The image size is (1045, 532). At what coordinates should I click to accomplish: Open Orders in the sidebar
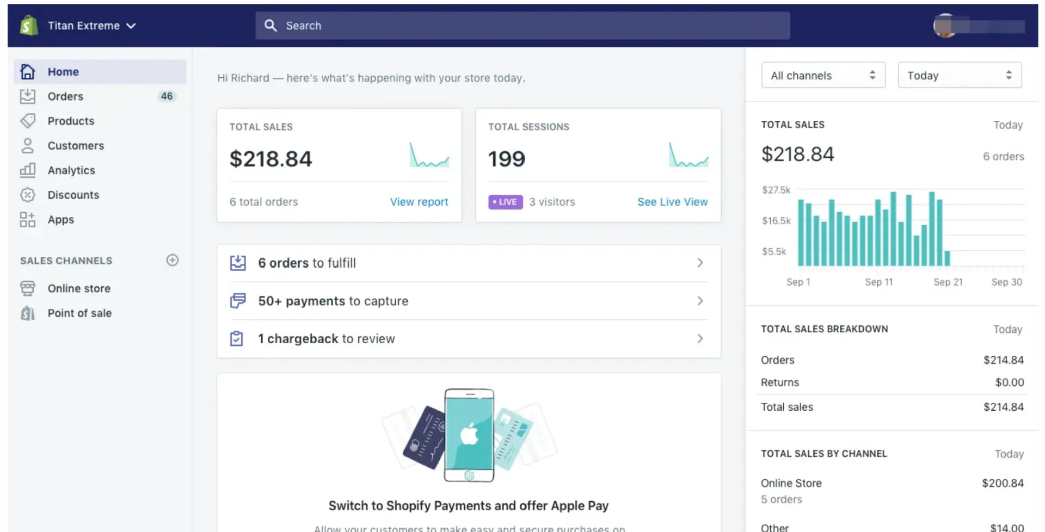pyautogui.click(x=65, y=96)
